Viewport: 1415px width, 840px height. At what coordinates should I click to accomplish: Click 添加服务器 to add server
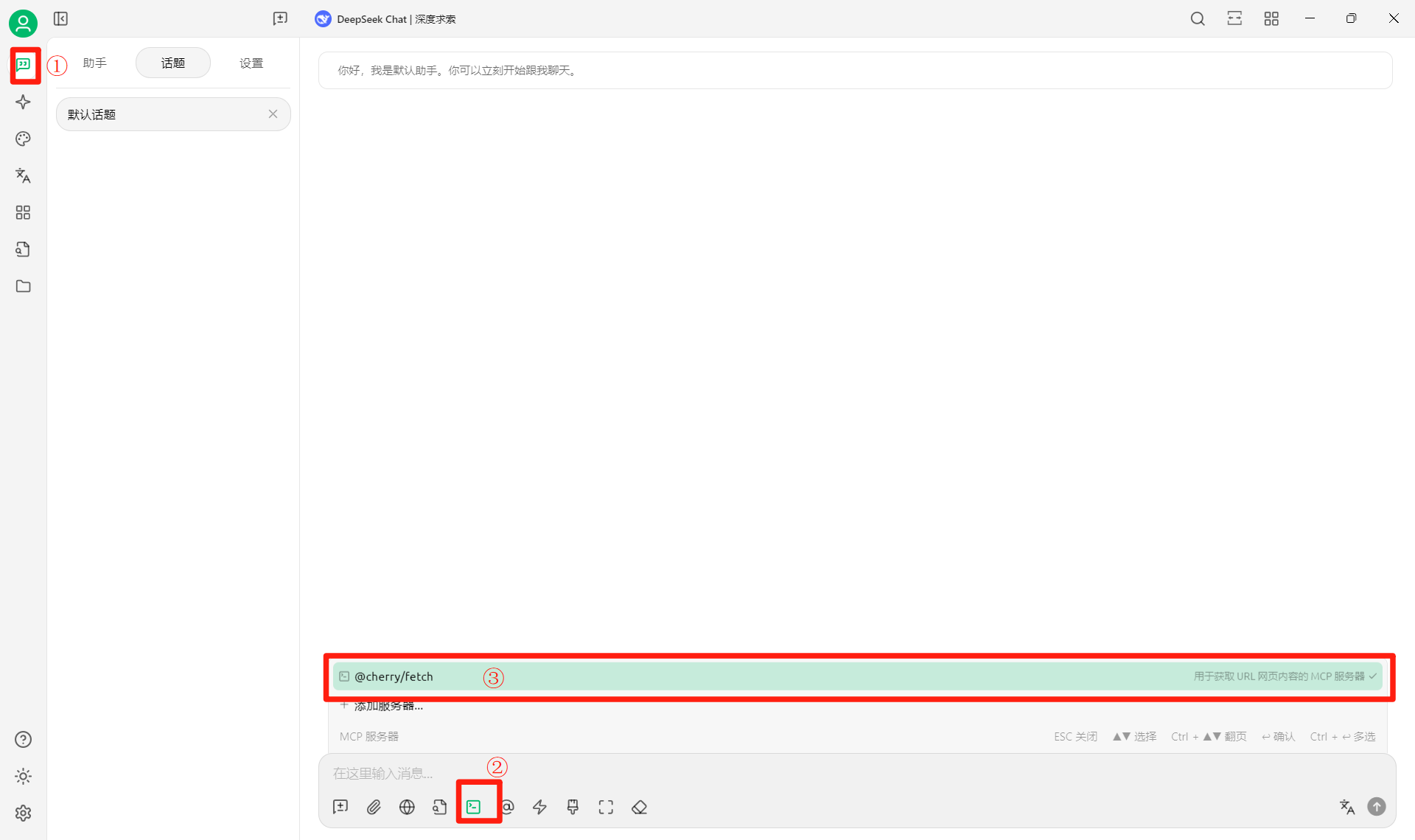(x=388, y=706)
